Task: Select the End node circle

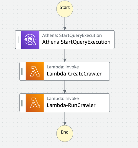Action: pyautogui.click(x=65, y=134)
